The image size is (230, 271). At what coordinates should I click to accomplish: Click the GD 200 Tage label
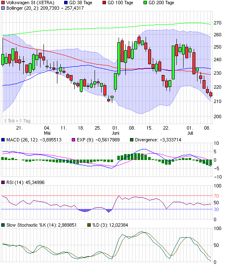[x=161, y=3]
